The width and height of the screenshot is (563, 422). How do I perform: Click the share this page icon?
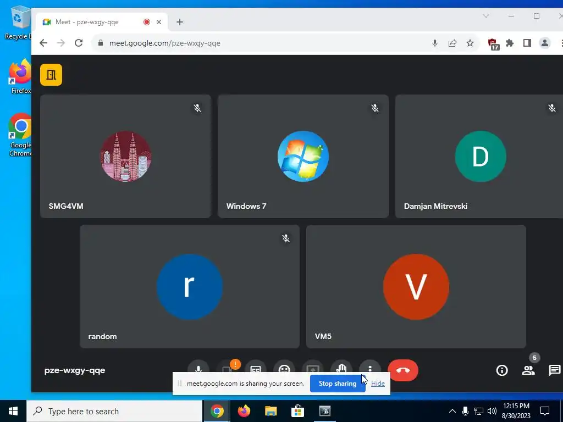[x=452, y=43]
